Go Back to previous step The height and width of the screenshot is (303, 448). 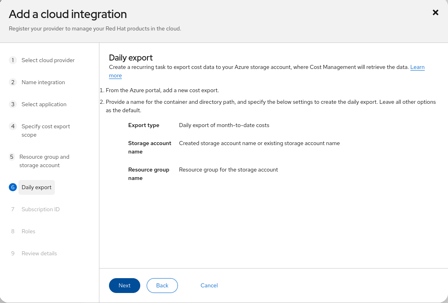pyautogui.click(x=162, y=285)
